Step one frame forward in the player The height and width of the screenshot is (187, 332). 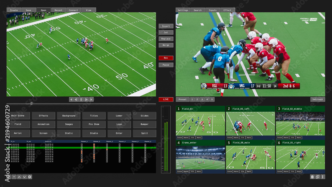[x=86, y=99]
